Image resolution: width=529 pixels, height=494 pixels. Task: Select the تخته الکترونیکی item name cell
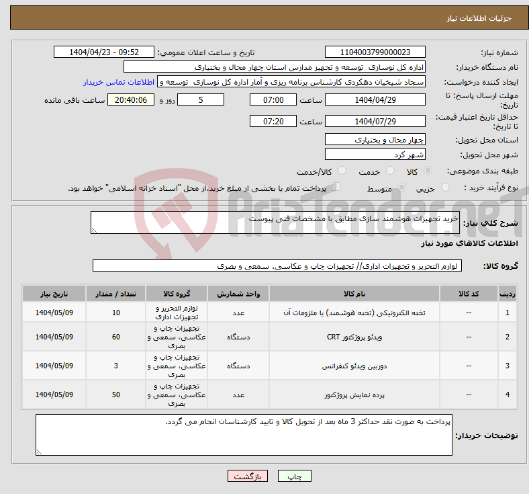pos(354,313)
